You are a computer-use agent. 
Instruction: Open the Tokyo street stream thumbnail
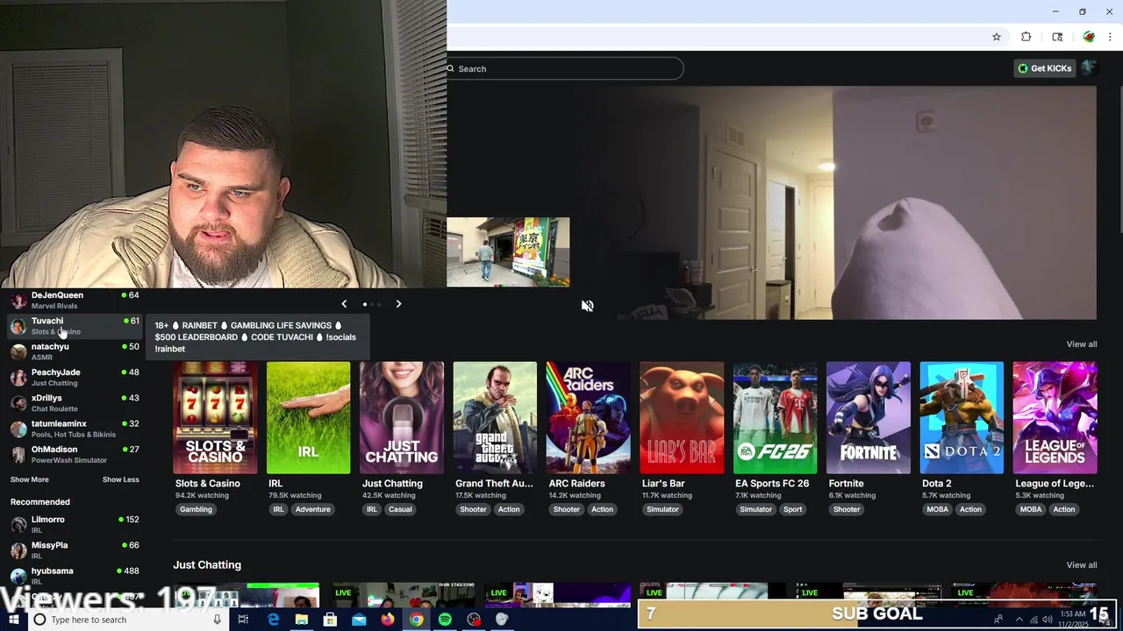click(508, 252)
